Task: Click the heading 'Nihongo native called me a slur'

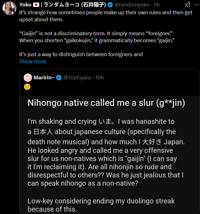Action: (106, 103)
